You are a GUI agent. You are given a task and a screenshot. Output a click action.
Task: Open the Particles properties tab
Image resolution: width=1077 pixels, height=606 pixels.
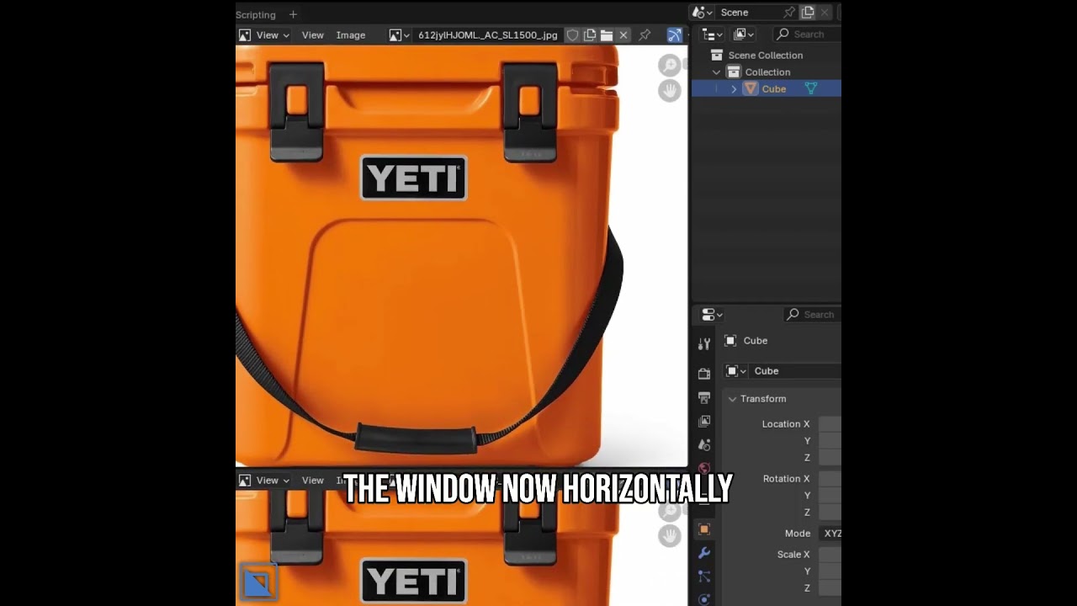(x=704, y=577)
